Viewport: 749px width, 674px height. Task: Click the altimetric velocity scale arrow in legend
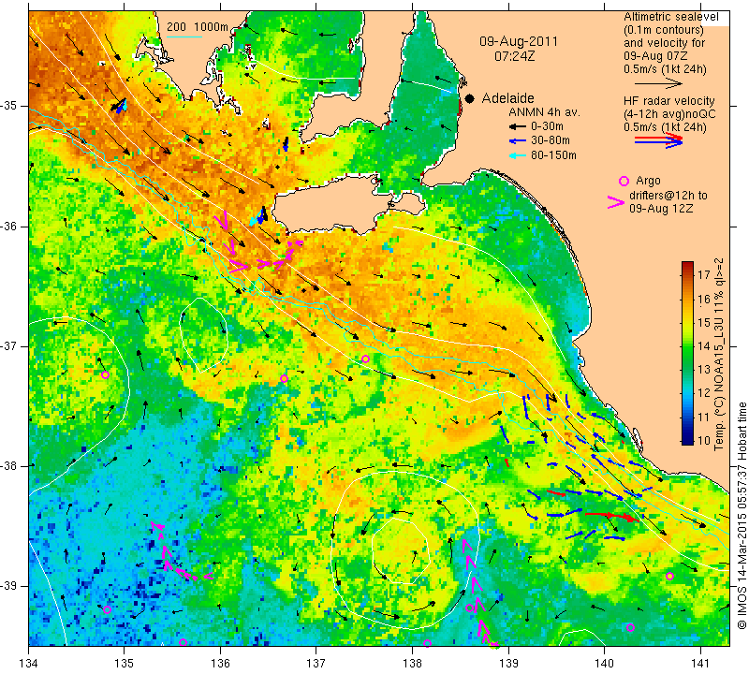pos(658,83)
